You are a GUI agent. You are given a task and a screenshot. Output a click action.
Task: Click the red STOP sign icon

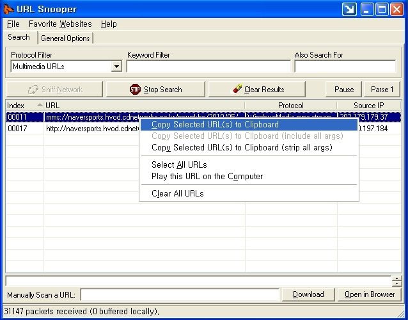click(135, 90)
